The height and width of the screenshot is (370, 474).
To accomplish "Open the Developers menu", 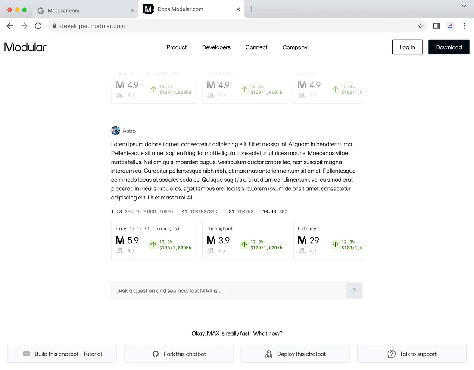I will 216,47.
